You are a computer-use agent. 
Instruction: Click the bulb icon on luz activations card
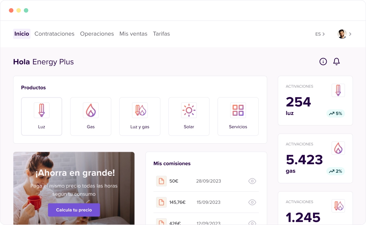(338, 90)
